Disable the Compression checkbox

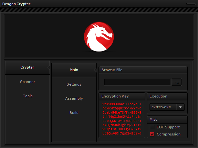152,134
